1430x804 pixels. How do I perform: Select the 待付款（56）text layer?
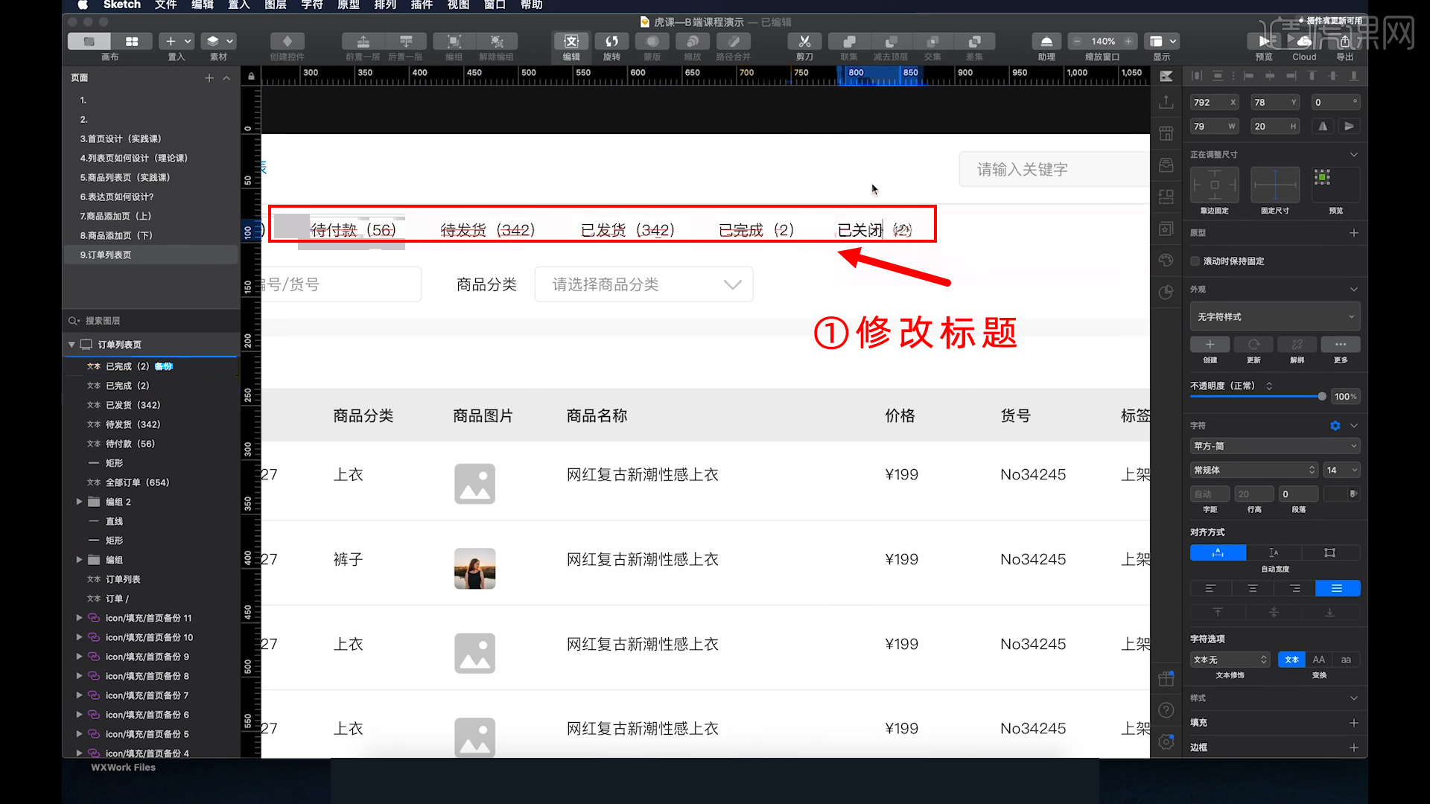[x=130, y=444]
